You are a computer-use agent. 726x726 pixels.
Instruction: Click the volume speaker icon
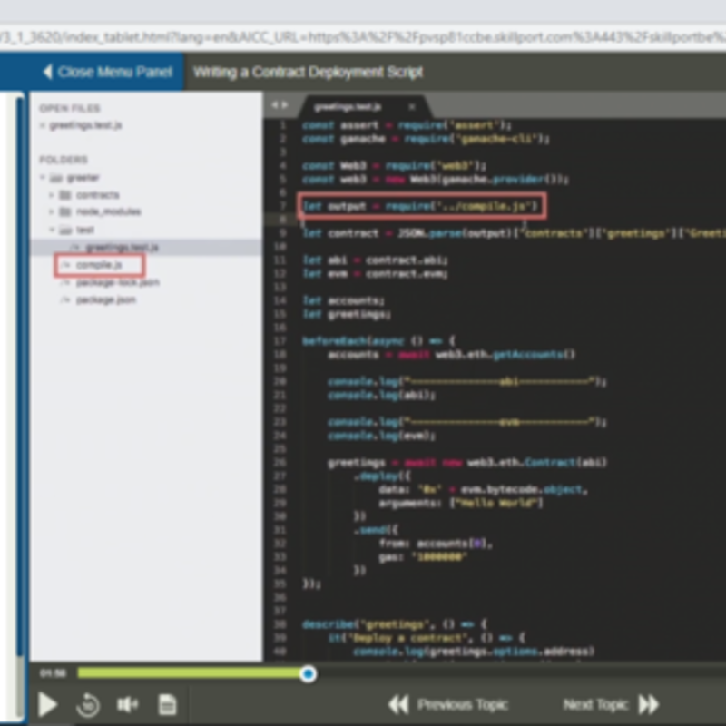[x=127, y=705]
